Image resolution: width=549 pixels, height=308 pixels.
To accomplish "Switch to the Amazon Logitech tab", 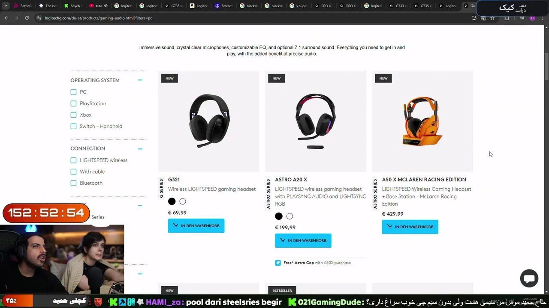I will pos(199,6).
